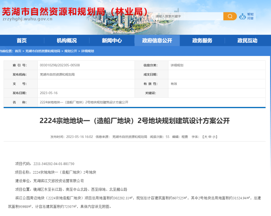Click 首页 in the breadcrumb trail
The image size is (271, 216).
tap(18, 51)
